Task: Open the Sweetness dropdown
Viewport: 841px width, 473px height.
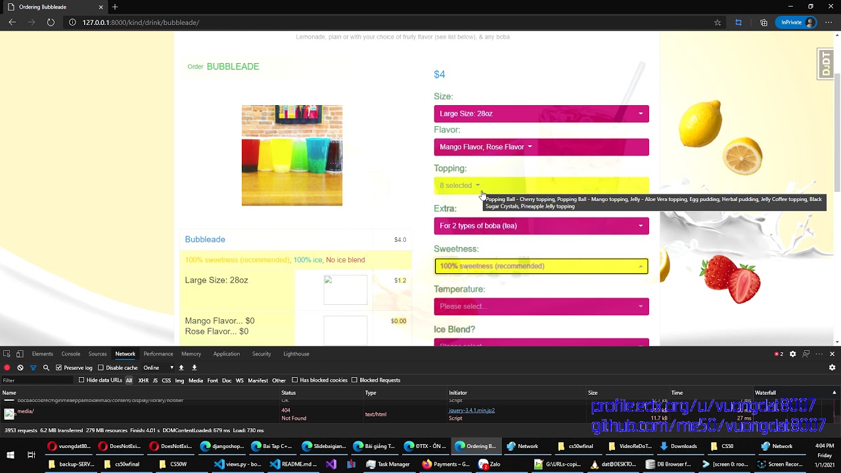Action: (x=541, y=266)
